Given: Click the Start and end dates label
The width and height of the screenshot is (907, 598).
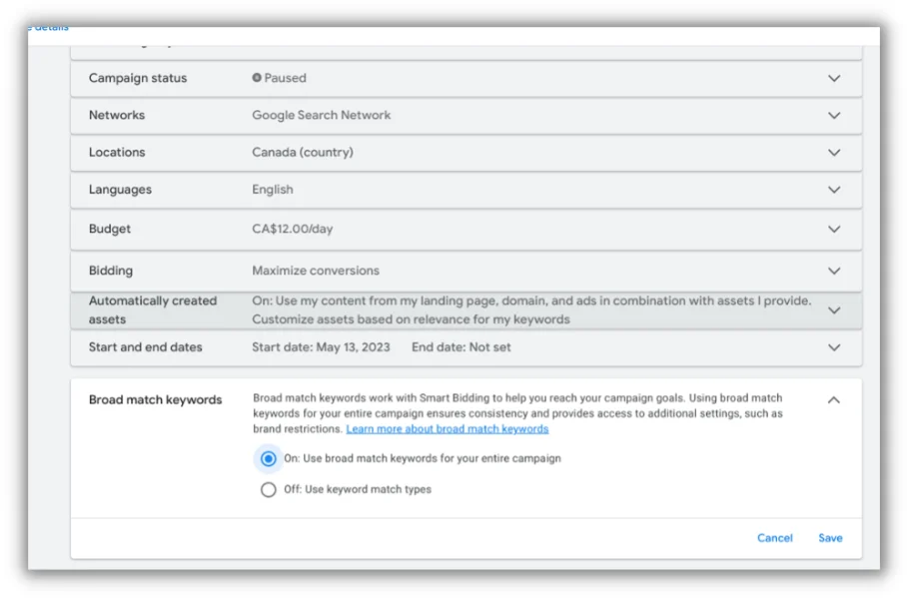Looking at the screenshot, I should 145,347.
